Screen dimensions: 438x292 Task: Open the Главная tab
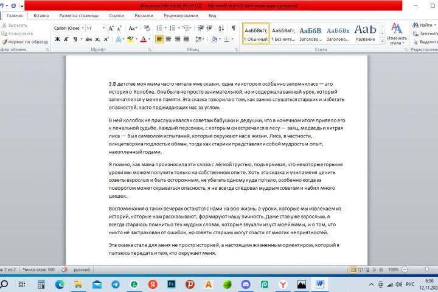(x=15, y=16)
